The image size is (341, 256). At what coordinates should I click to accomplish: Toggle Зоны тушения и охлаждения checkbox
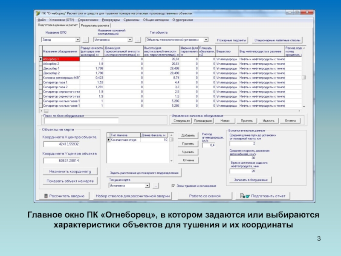173,186
